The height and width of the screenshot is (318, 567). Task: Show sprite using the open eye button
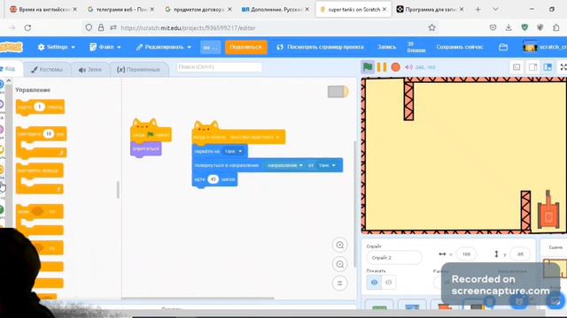374,283
